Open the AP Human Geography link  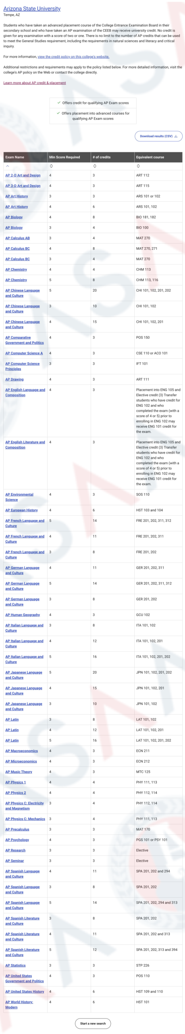[23, 615]
